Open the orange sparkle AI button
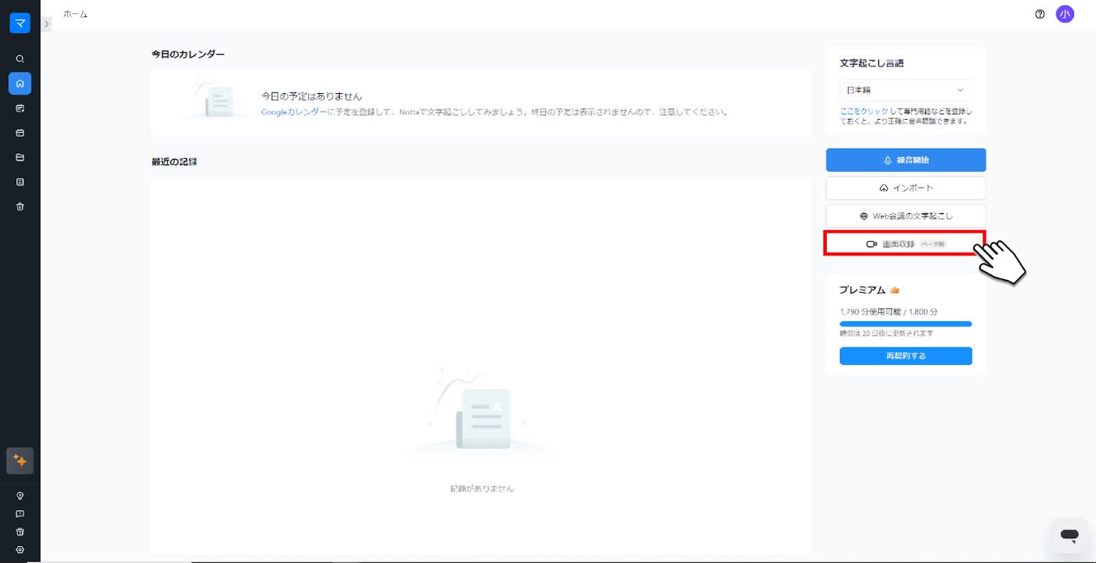Screen dimensions: 1096x563 20,461
